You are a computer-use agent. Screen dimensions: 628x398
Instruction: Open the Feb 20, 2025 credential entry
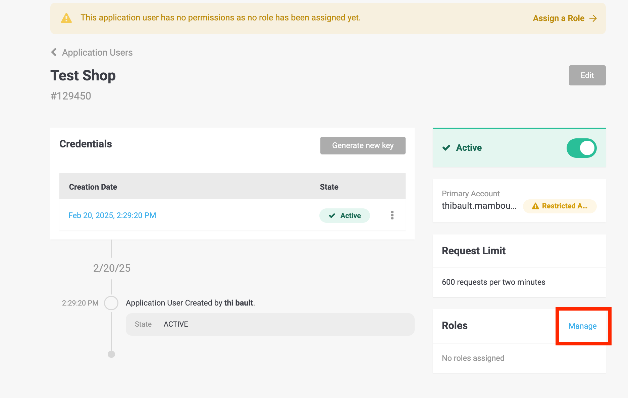(x=112, y=215)
